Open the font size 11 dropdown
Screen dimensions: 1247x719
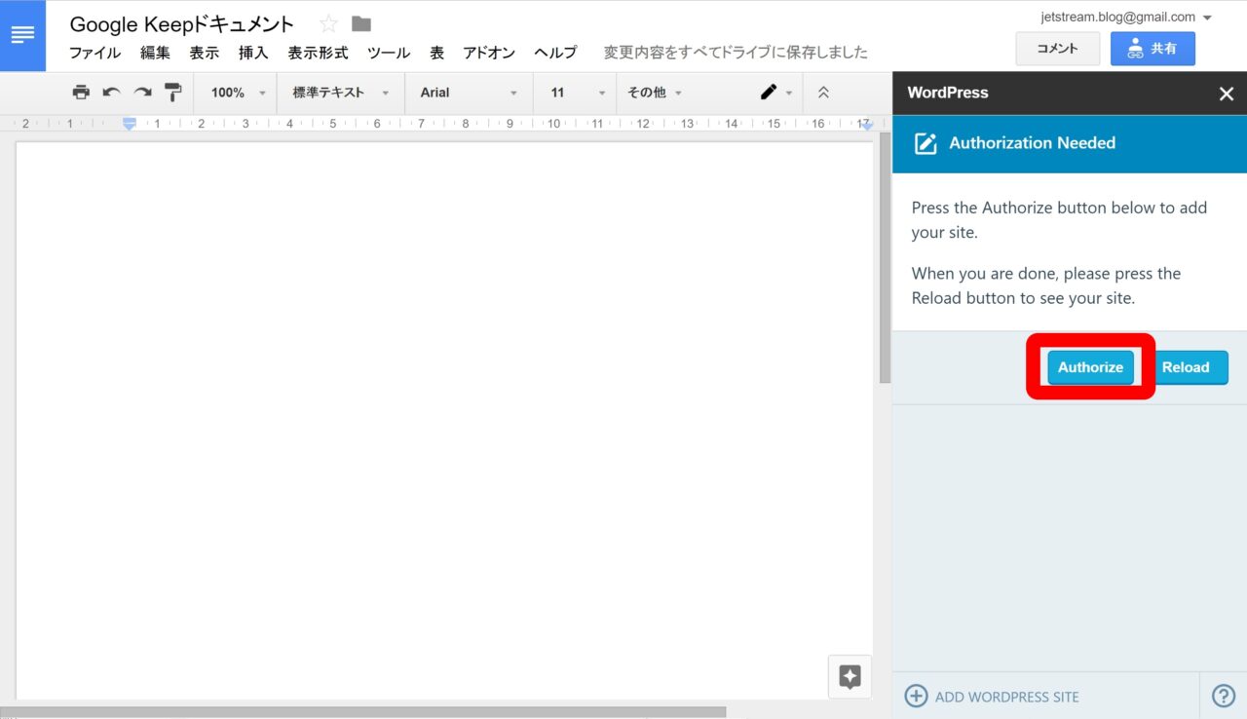coord(574,93)
